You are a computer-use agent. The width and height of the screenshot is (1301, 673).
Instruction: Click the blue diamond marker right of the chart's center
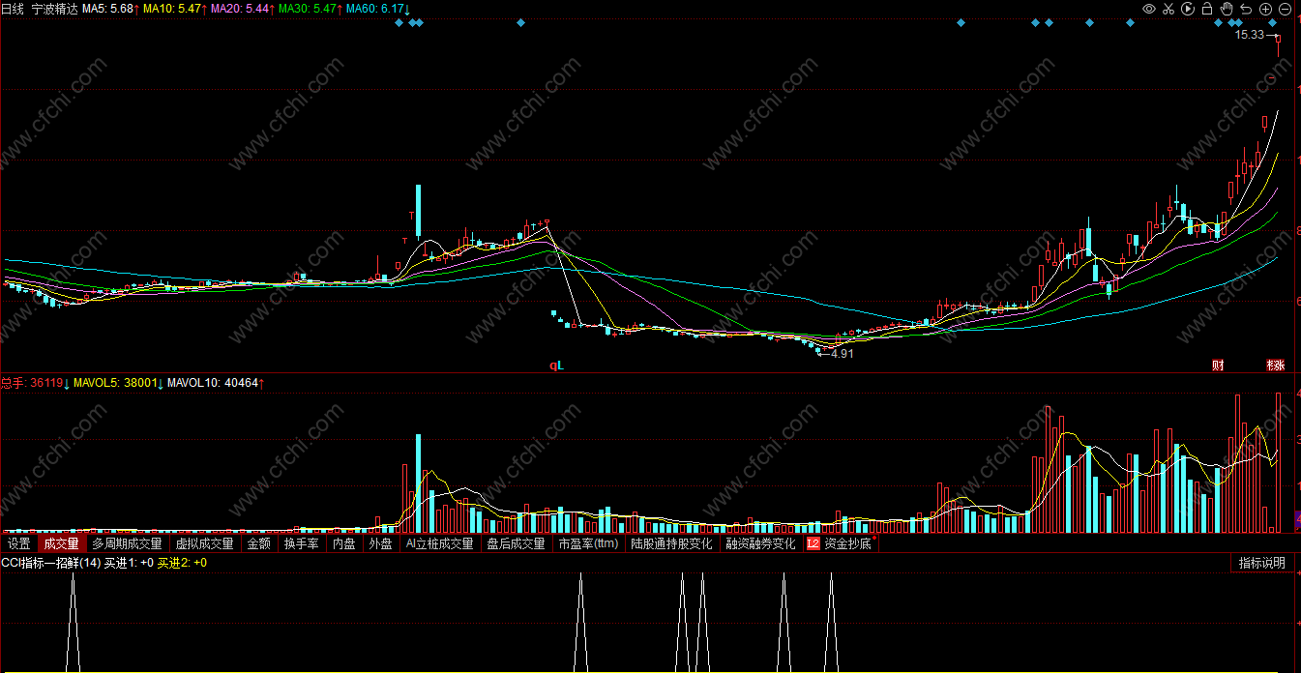click(x=961, y=22)
